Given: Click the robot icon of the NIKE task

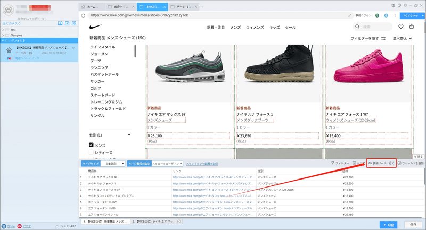Looking at the screenshot, I should pyautogui.click(x=9, y=50).
